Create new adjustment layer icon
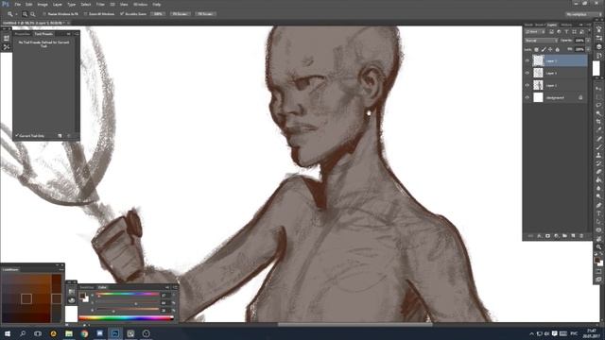 pos(556,235)
